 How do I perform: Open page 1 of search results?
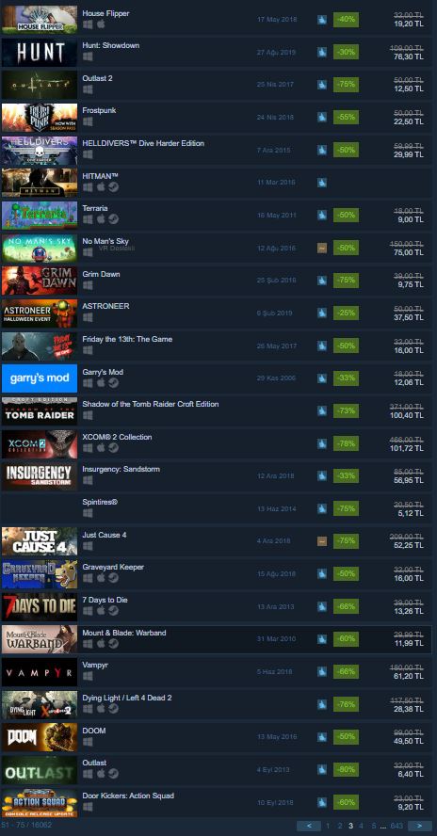click(x=328, y=826)
